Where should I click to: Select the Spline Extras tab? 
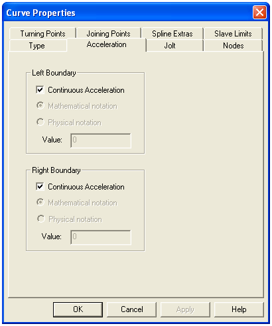[x=172, y=34]
